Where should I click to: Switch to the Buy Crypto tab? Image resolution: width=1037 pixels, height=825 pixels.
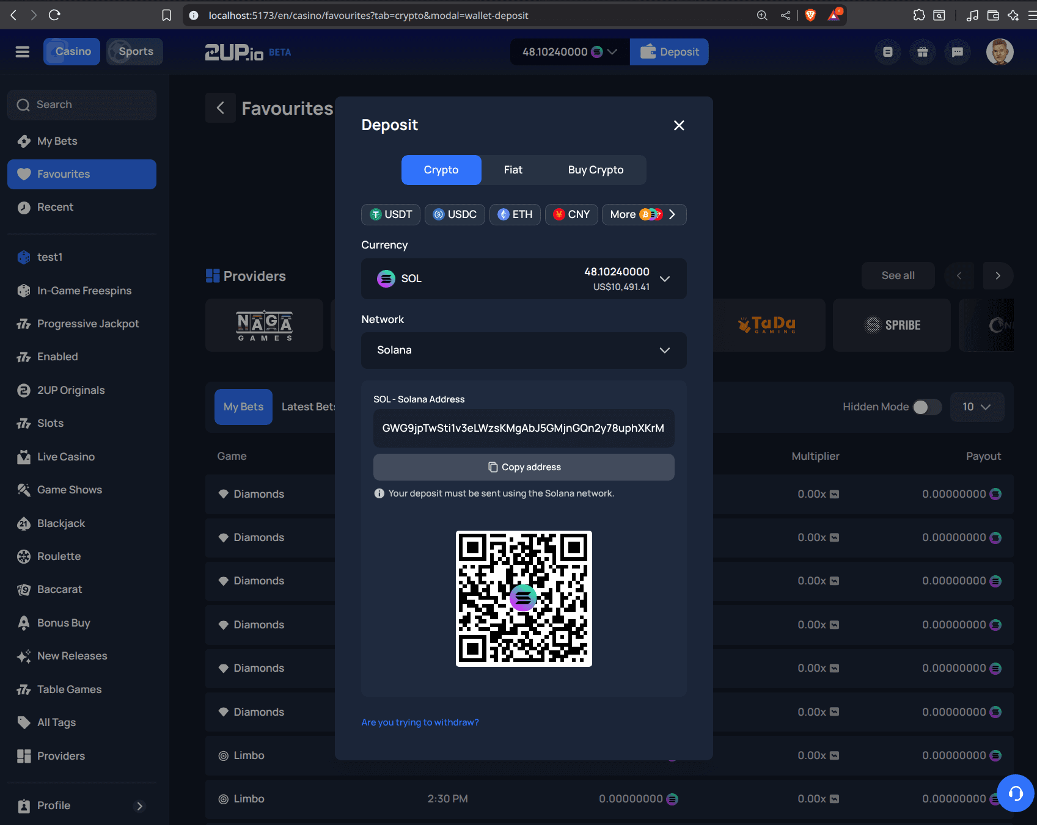(x=595, y=170)
